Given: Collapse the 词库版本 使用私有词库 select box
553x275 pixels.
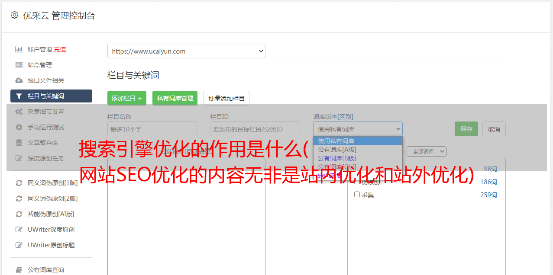Looking at the screenshot, I should 358,129.
